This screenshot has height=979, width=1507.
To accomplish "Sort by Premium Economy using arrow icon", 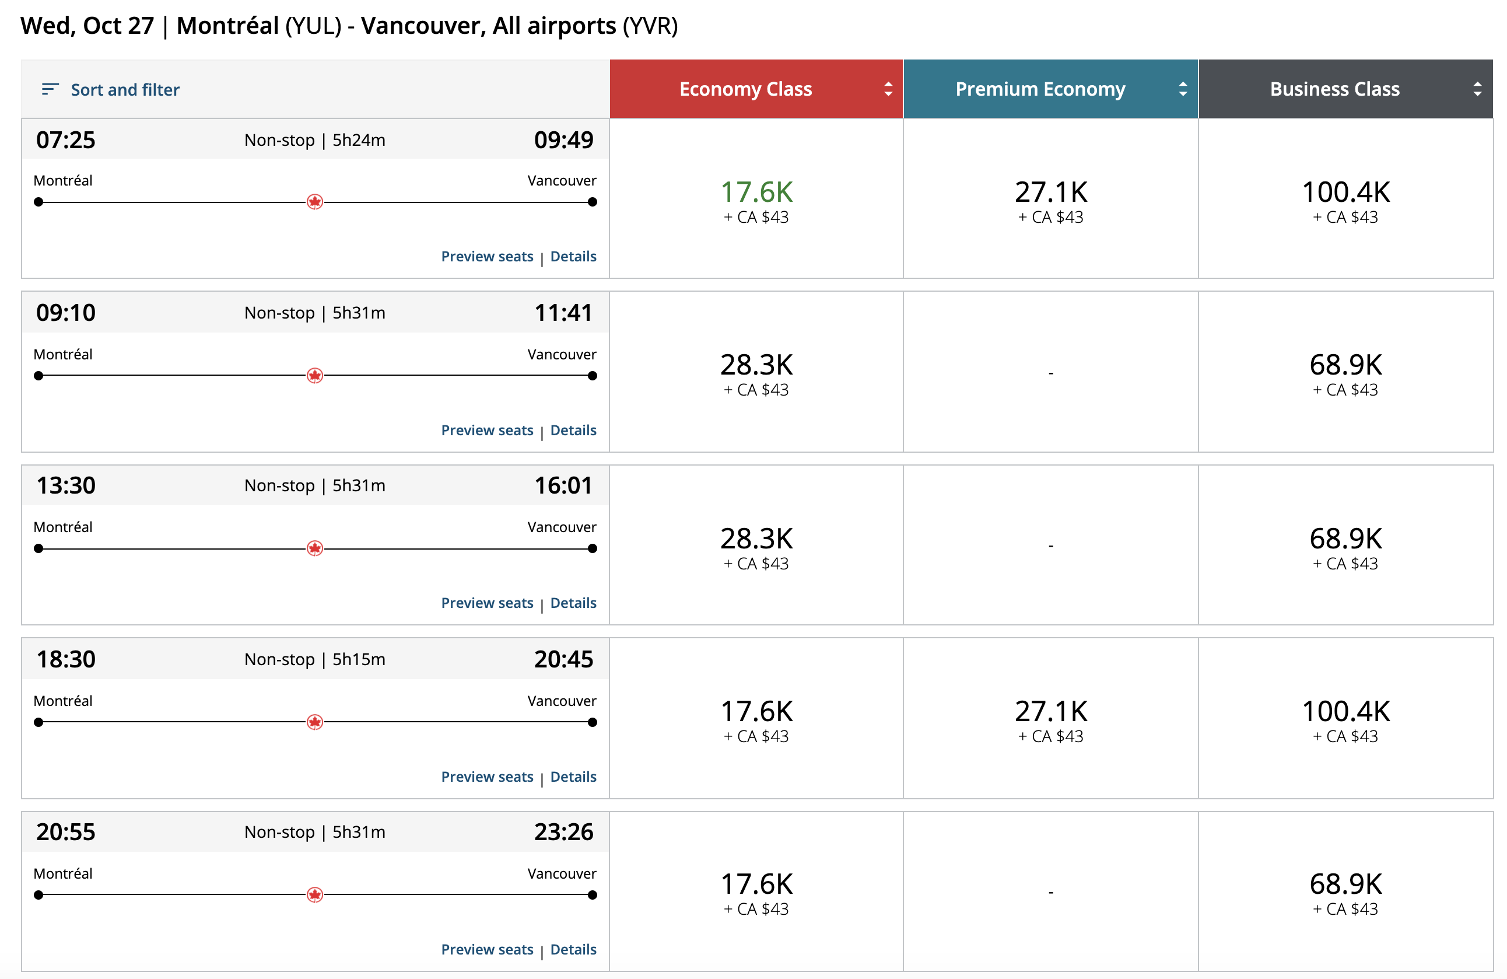I will click(x=1183, y=89).
